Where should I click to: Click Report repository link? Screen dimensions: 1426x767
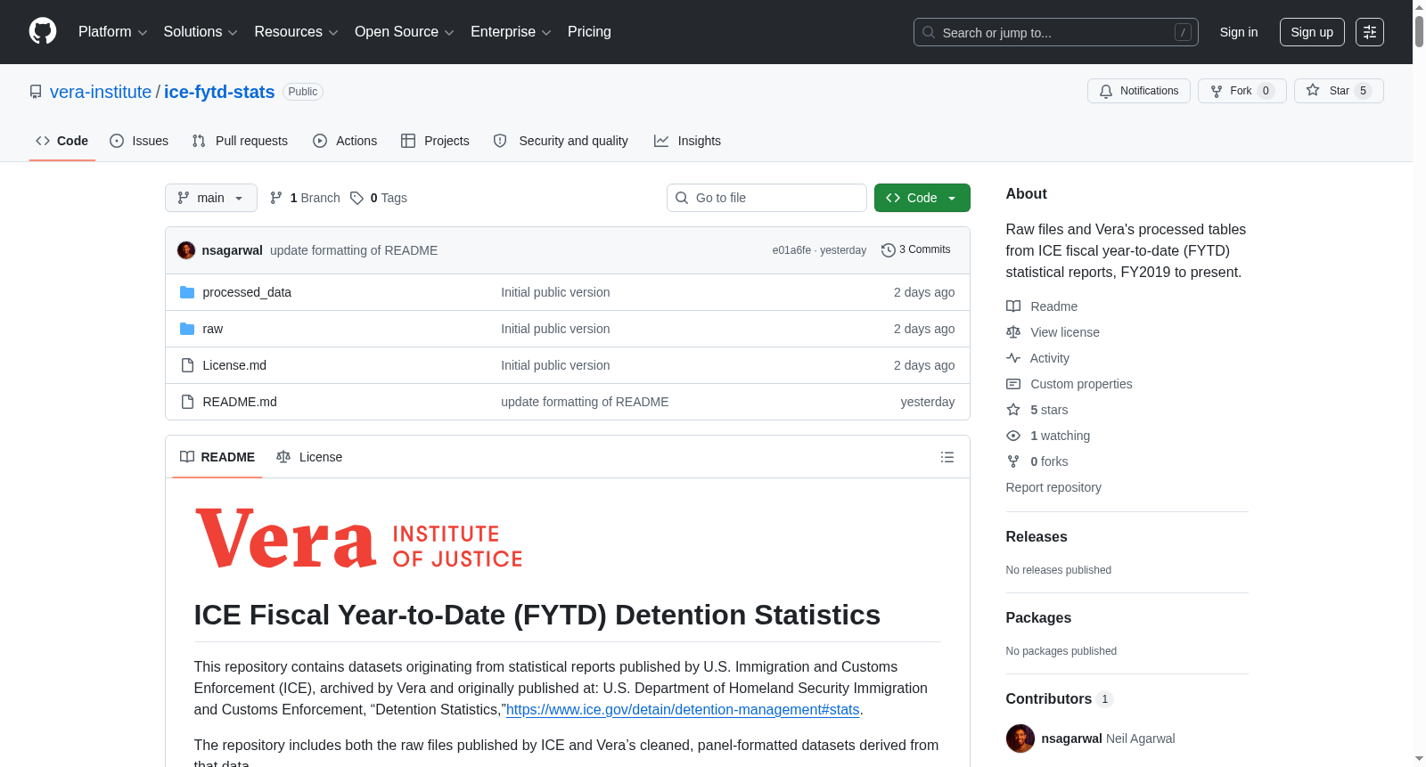(1053, 487)
